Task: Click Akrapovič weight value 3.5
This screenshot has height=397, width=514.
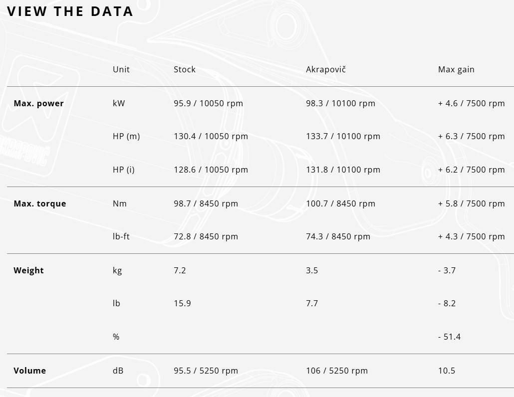Action: (x=311, y=270)
